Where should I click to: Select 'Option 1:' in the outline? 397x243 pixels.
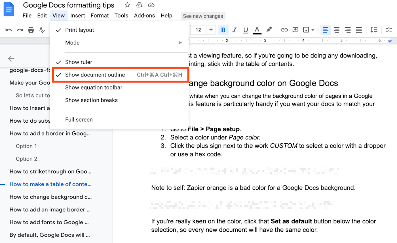27,146
